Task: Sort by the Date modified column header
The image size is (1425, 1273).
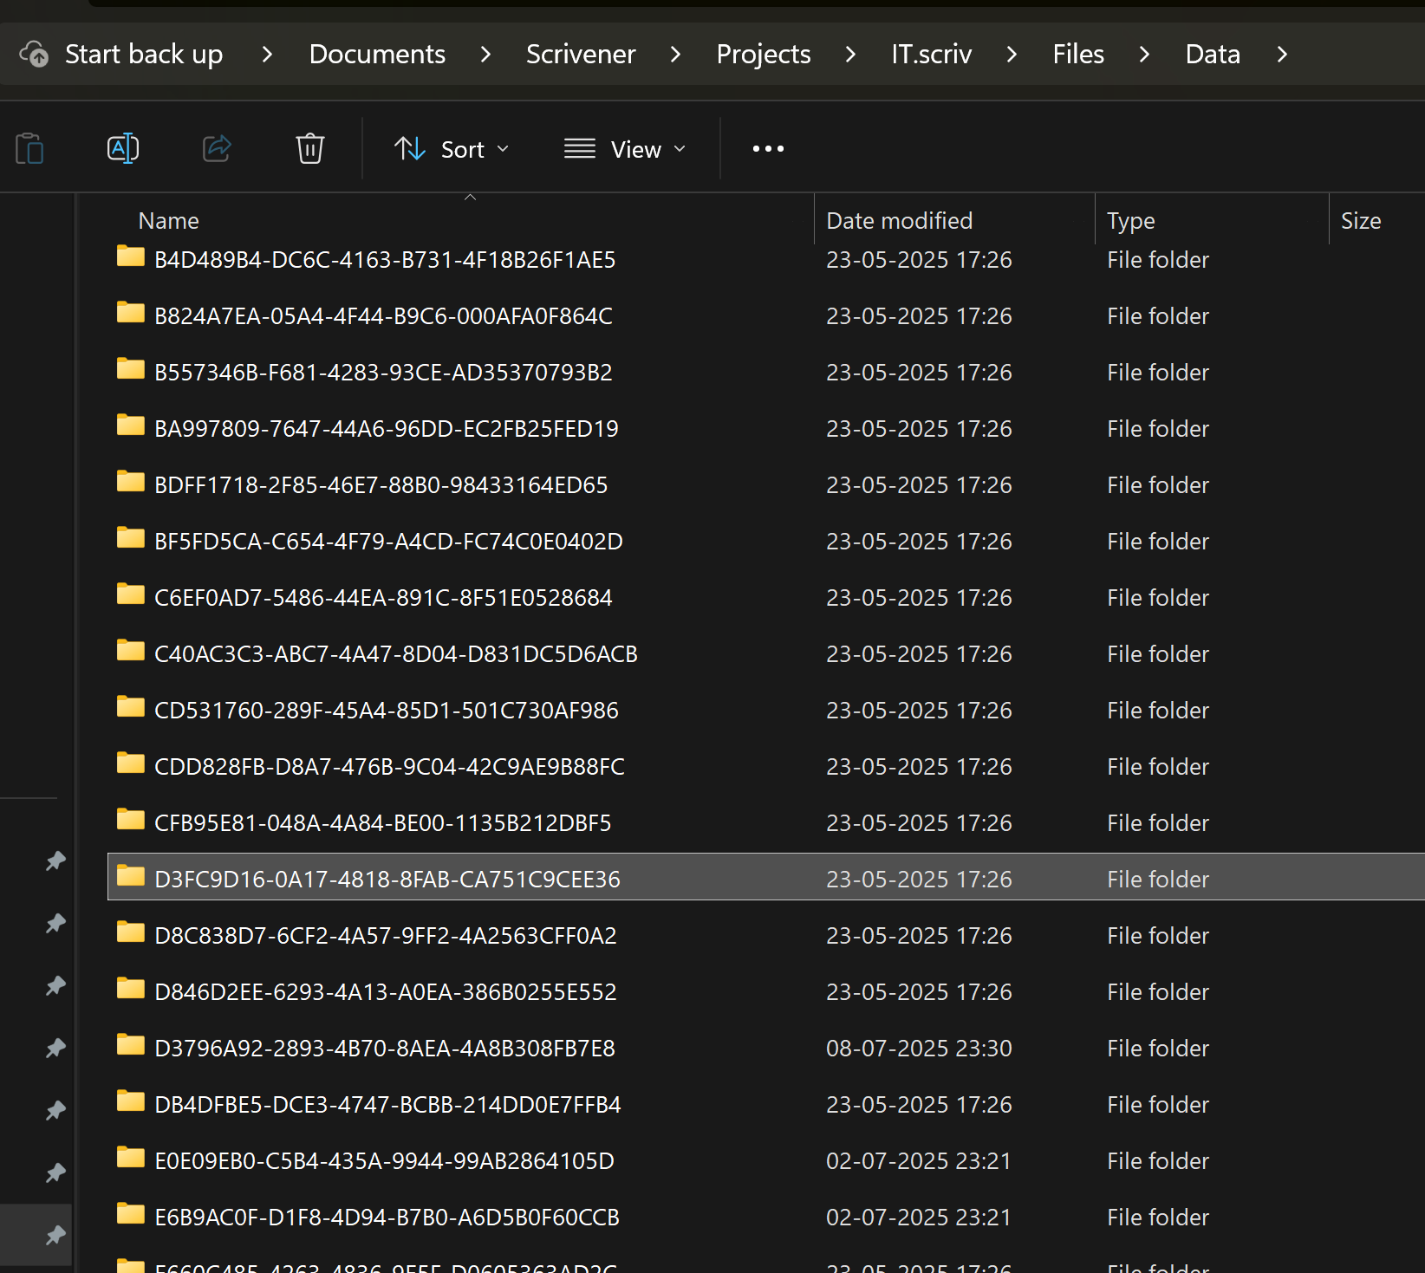Action: pyautogui.click(x=899, y=221)
